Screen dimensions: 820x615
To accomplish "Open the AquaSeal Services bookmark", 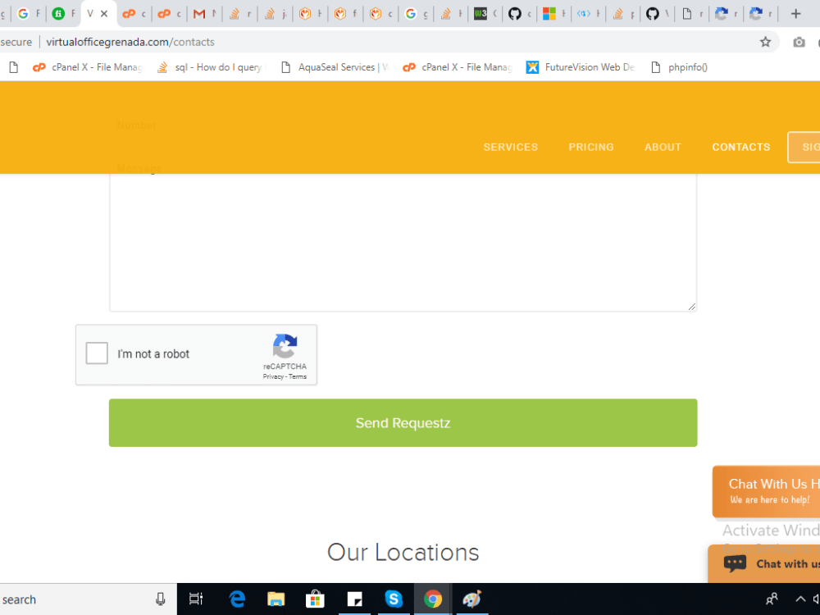I will click(x=335, y=67).
